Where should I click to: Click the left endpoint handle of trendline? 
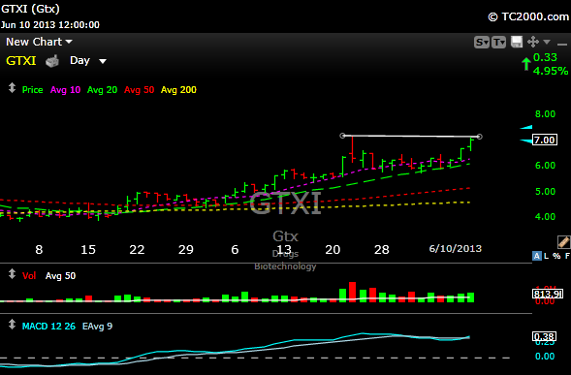(342, 136)
